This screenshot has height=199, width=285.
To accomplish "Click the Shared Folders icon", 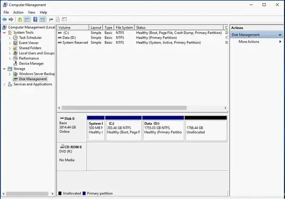I will point(15,48).
